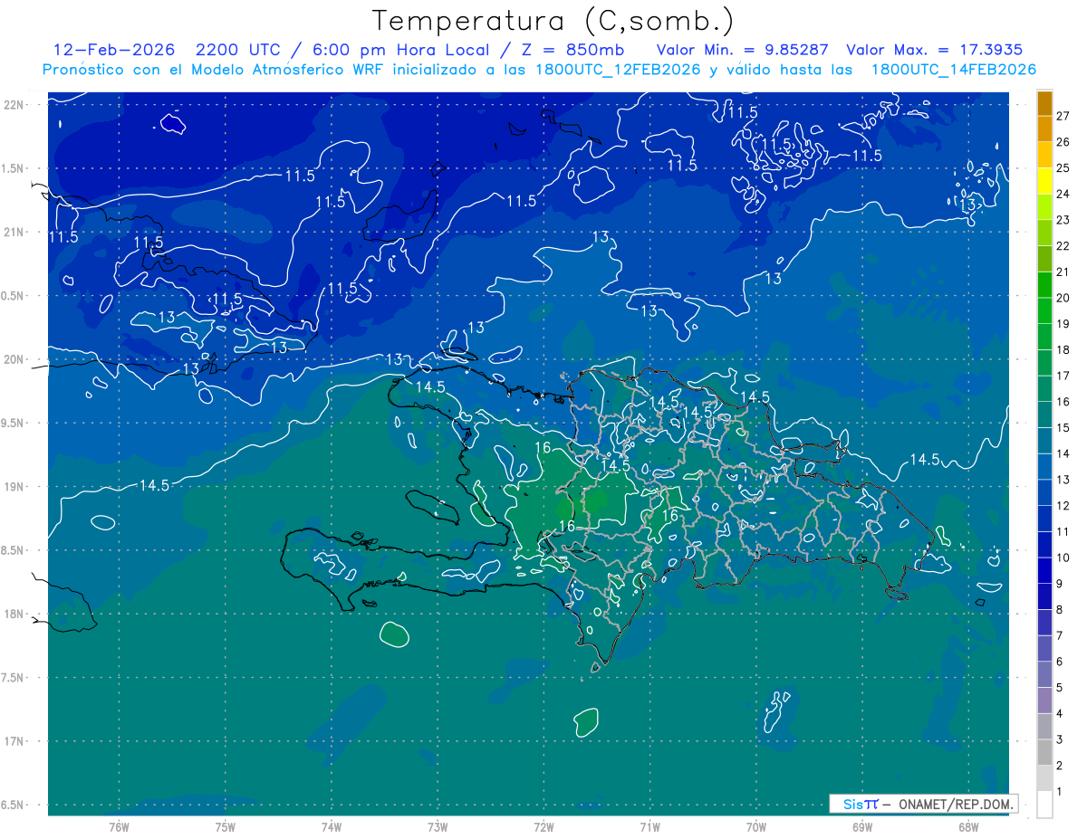
Task: Click the color scale label "18"
Action: (1063, 349)
